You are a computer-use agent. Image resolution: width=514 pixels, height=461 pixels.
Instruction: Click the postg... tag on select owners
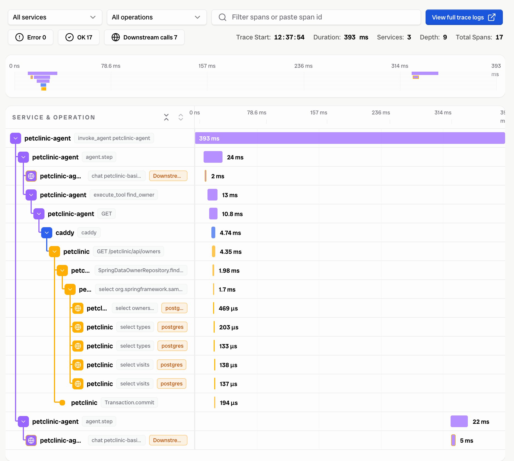[x=174, y=308]
